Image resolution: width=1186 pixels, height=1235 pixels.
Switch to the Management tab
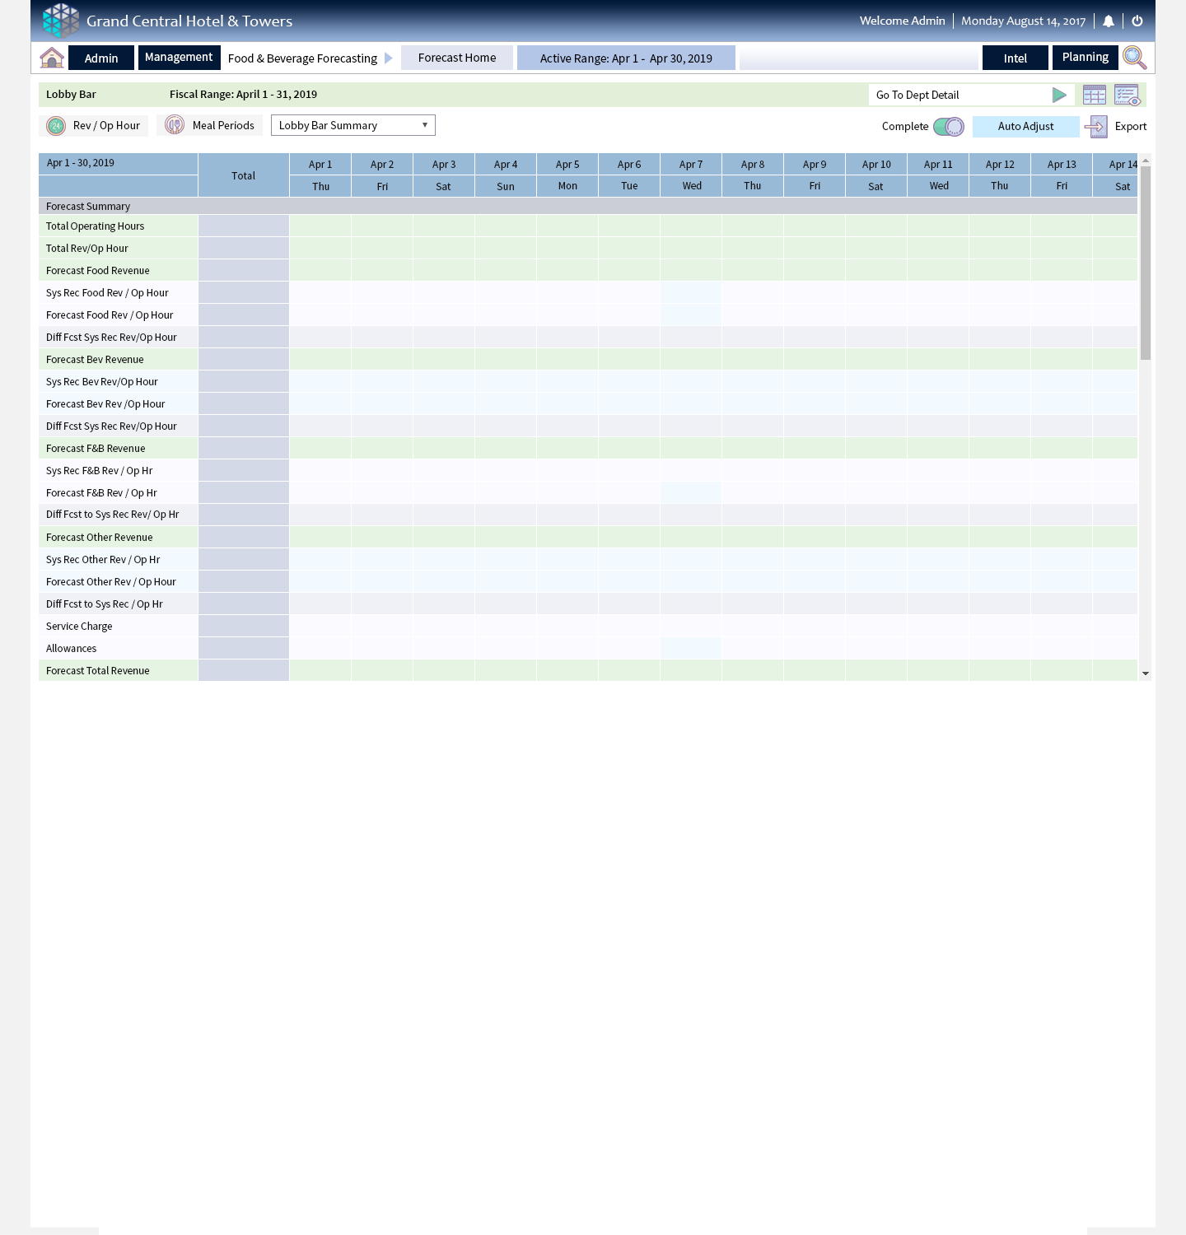179,57
